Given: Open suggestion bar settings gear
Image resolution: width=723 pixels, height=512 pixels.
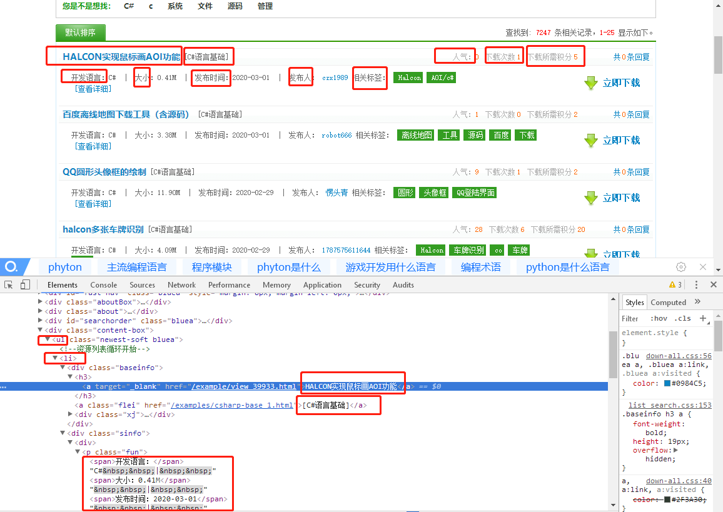Looking at the screenshot, I should pyautogui.click(x=681, y=267).
